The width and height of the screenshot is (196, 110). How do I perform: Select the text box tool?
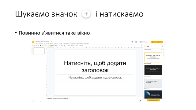(51, 46)
